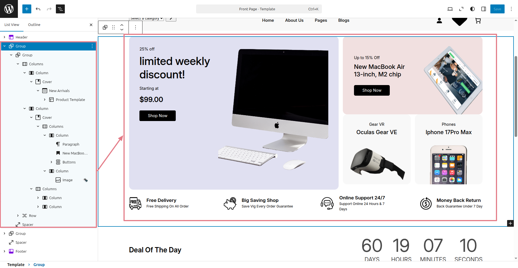Click the WordPress logo icon
518x268 pixels.
[x=9, y=9]
